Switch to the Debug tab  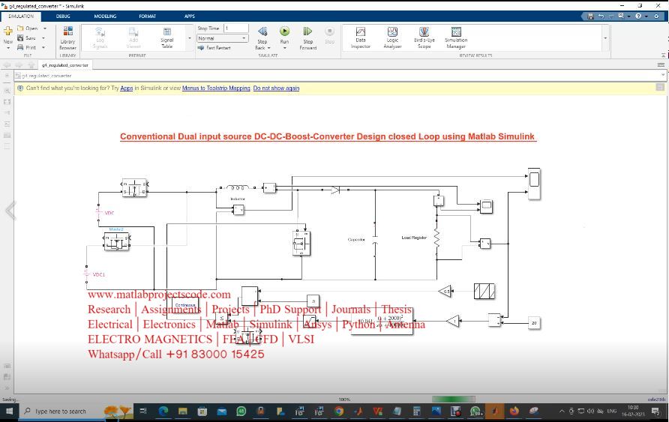tap(63, 16)
